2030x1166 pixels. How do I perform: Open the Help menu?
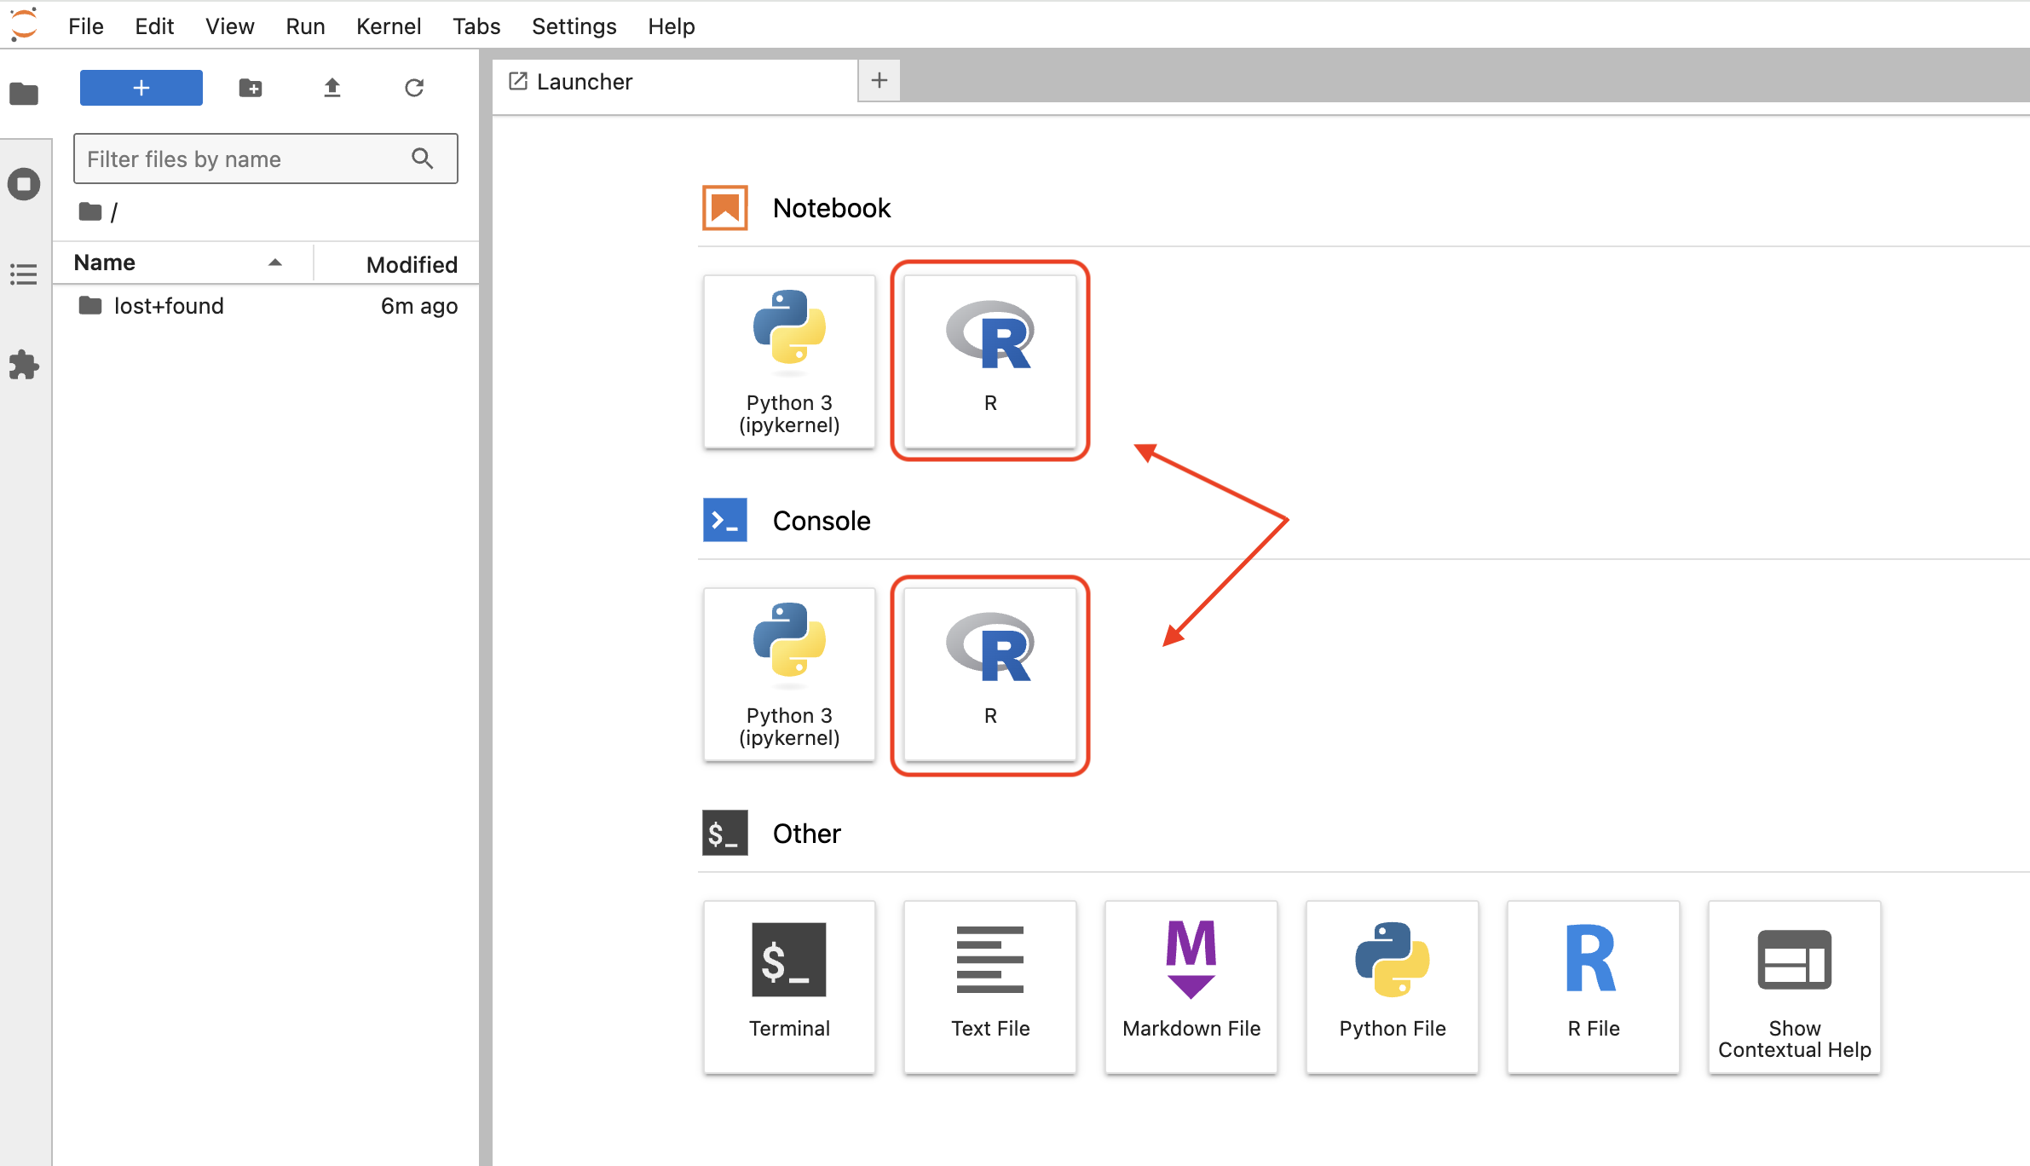coord(671,26)
